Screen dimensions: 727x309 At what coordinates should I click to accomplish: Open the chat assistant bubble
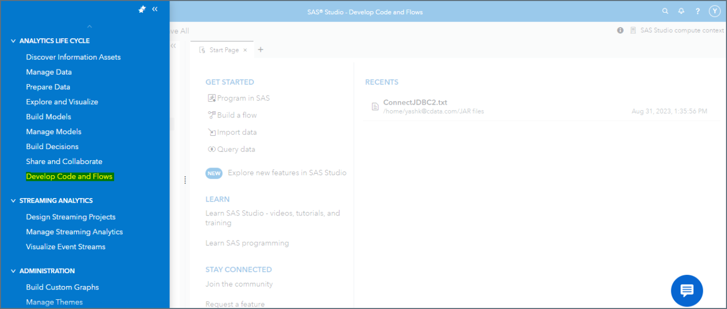(x=687, y=291)
